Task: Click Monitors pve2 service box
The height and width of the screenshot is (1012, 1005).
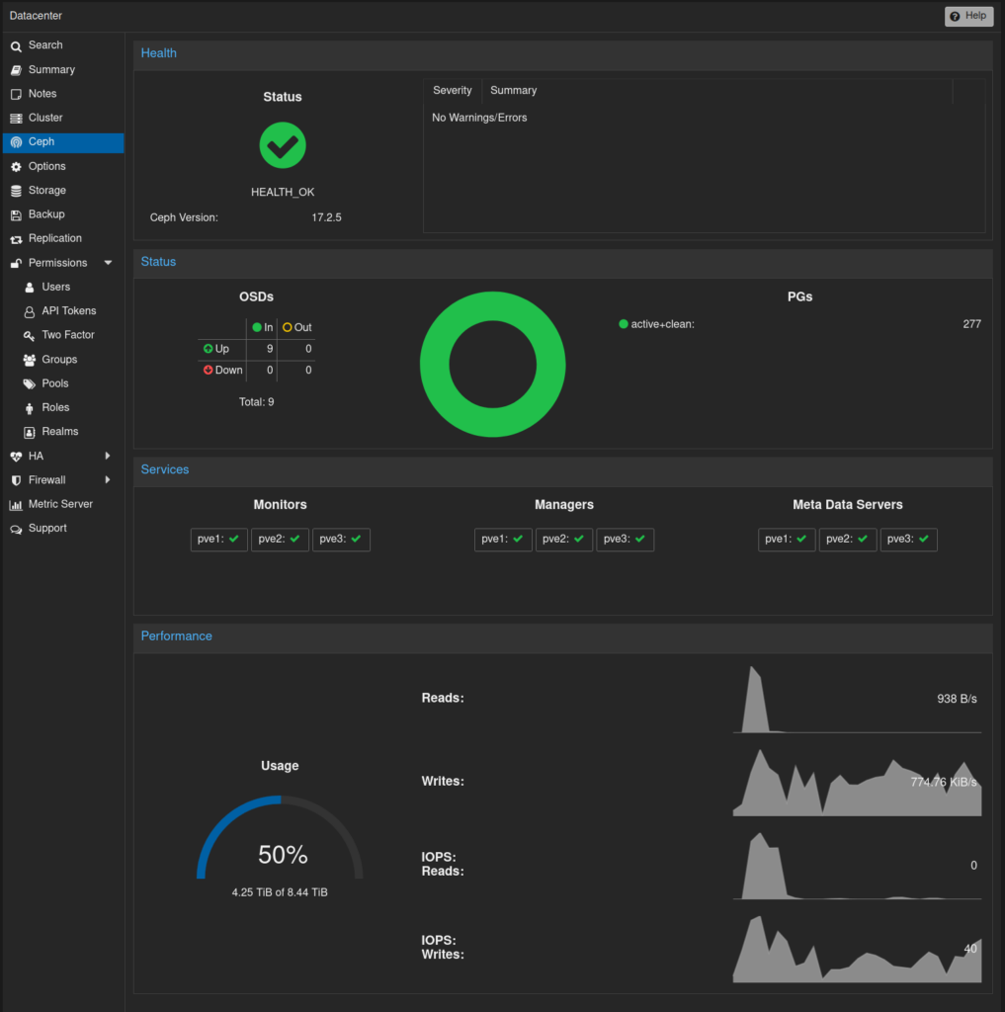Action: [x=280, y=540]
